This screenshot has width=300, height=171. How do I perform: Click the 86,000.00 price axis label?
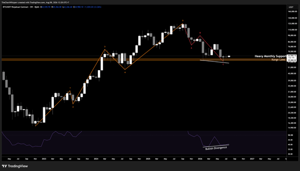pyautogui.click(x=292, y=42)
